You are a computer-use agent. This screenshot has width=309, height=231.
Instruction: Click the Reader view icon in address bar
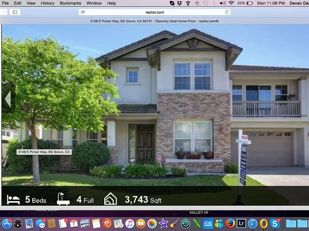pos(83,12)
